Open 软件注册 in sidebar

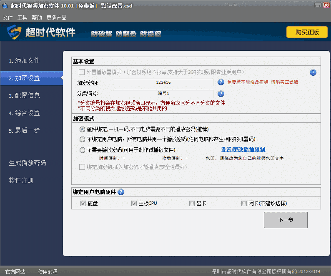[x=21, y=180]
